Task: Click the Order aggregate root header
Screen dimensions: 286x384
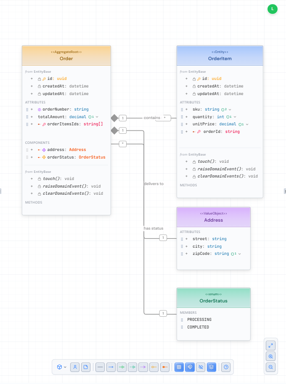Action: coord(66,56)
